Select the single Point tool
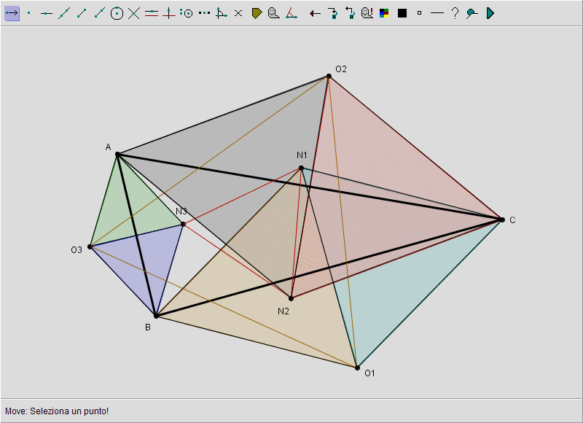The image size is (583, 423). pyautogui.click(x=29, y=13)
